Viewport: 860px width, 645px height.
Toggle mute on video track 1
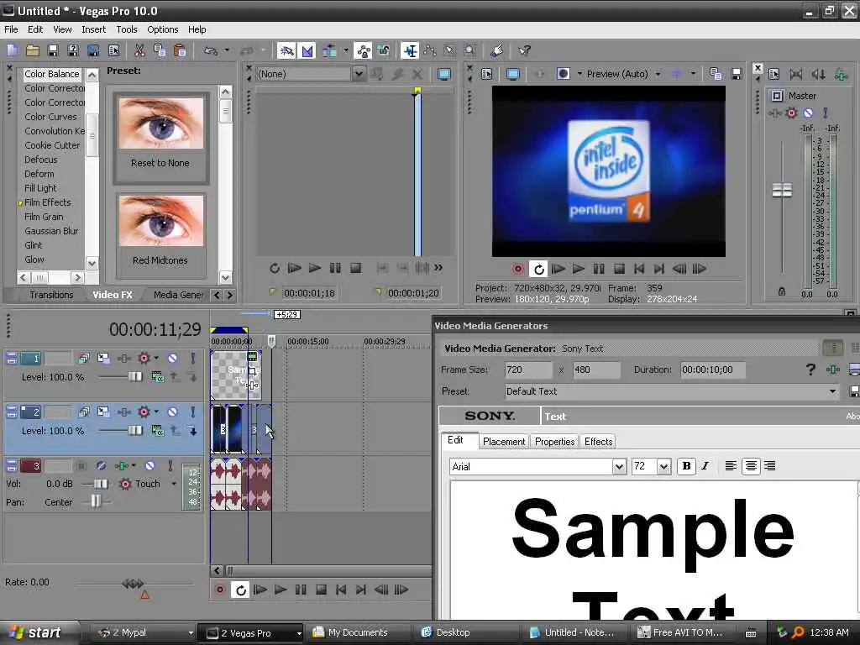click(172, 358)
